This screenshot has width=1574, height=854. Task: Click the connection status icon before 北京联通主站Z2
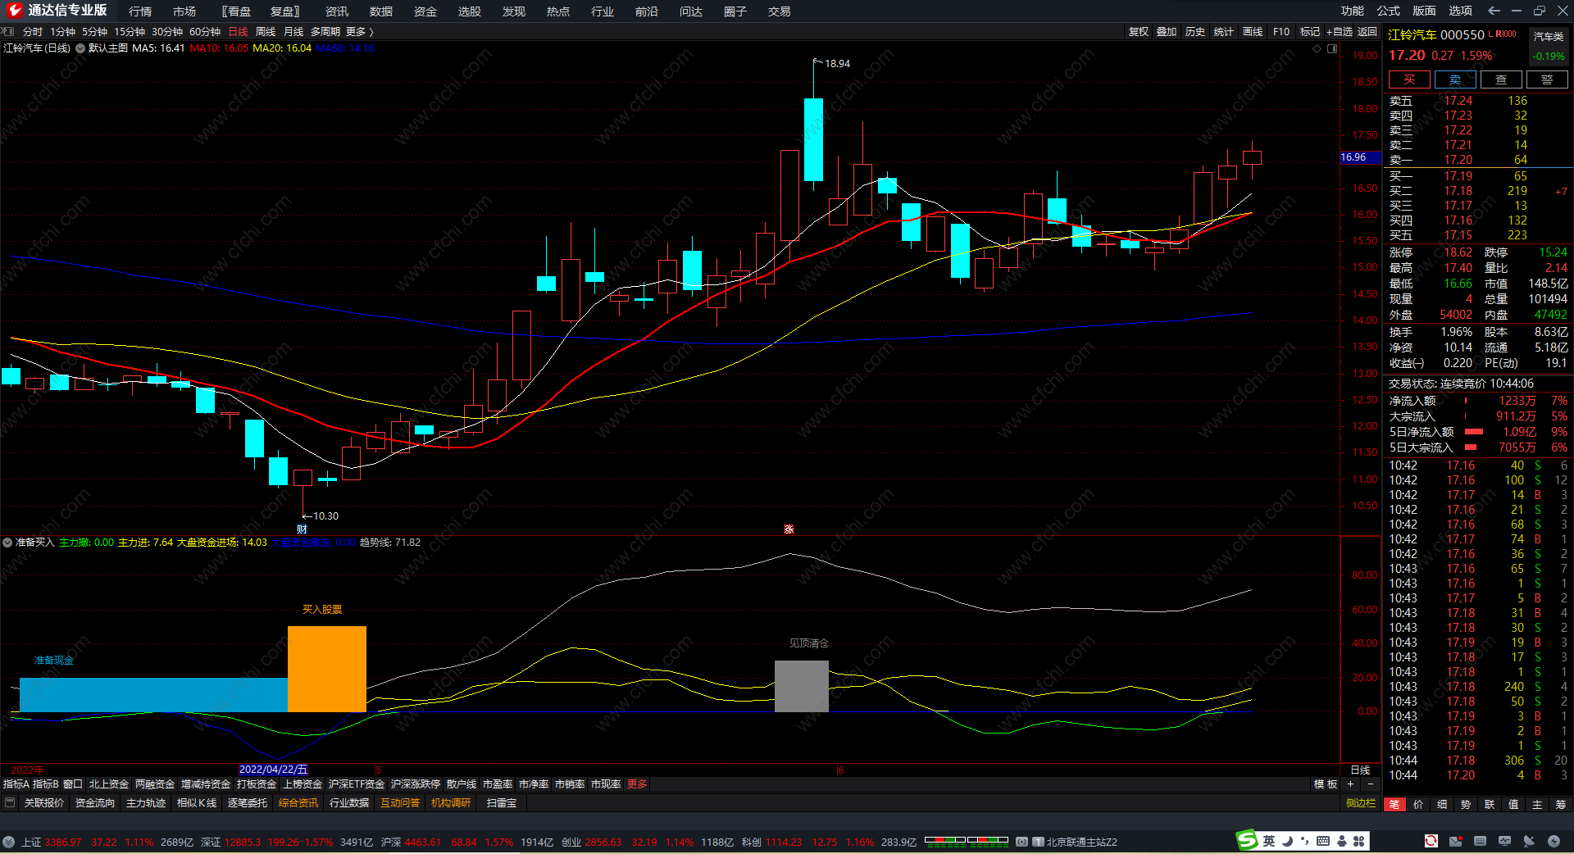1022,842
